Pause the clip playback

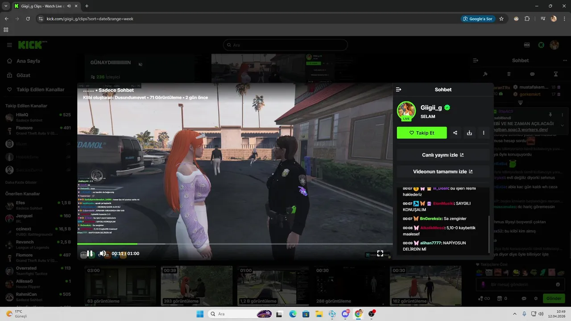90,253
